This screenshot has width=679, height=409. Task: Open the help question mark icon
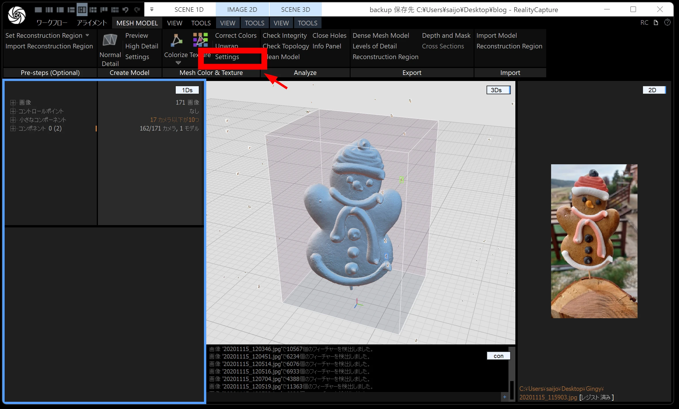click(x=667, y=22)
